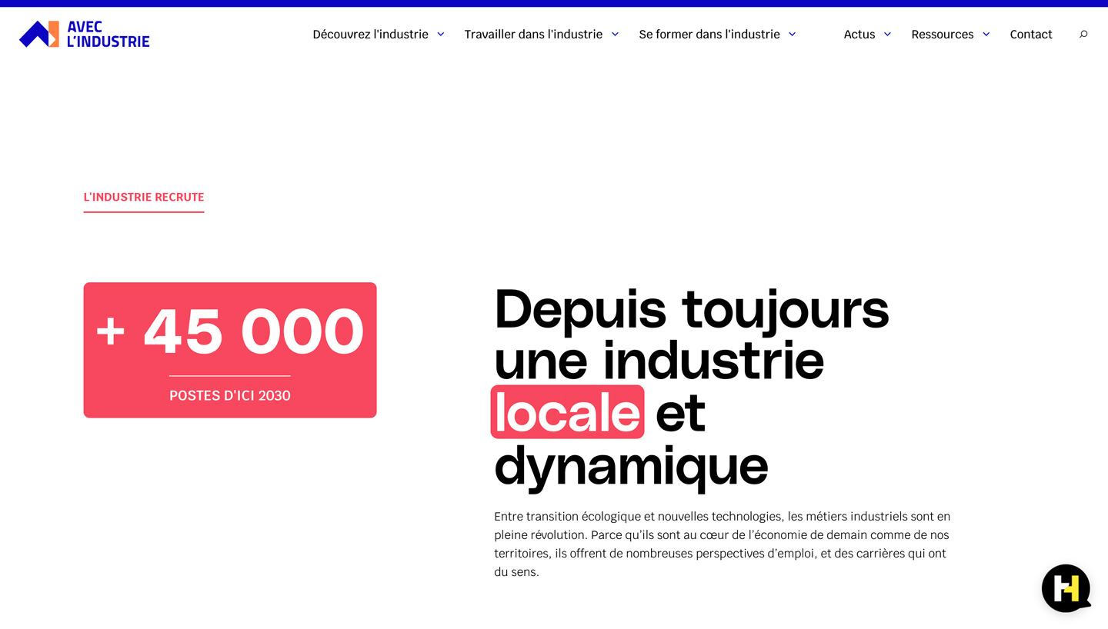Open the black and yellow chat widget
The width and height of the screenshot is (1108, 629).
tap(1066, 588)
